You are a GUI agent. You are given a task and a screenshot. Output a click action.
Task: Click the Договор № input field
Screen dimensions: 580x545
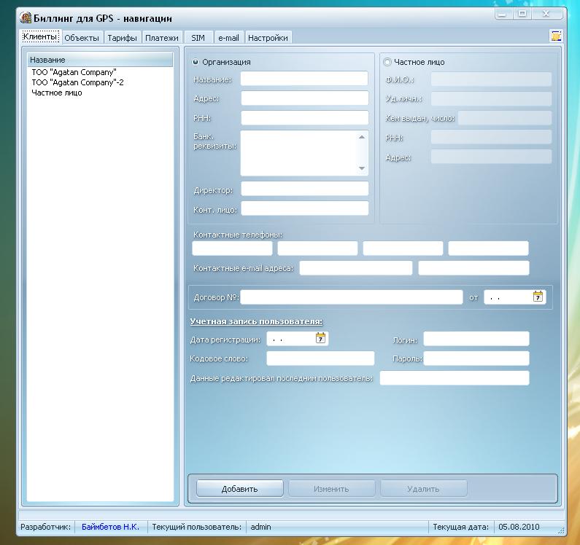tap(352, 297)
